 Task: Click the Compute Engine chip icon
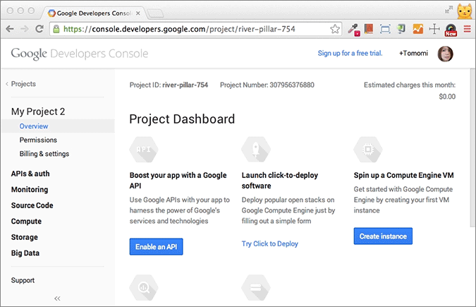[367, 149]
